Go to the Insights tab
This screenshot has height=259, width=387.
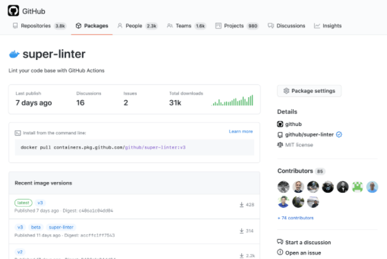click(x=328, y=26)
